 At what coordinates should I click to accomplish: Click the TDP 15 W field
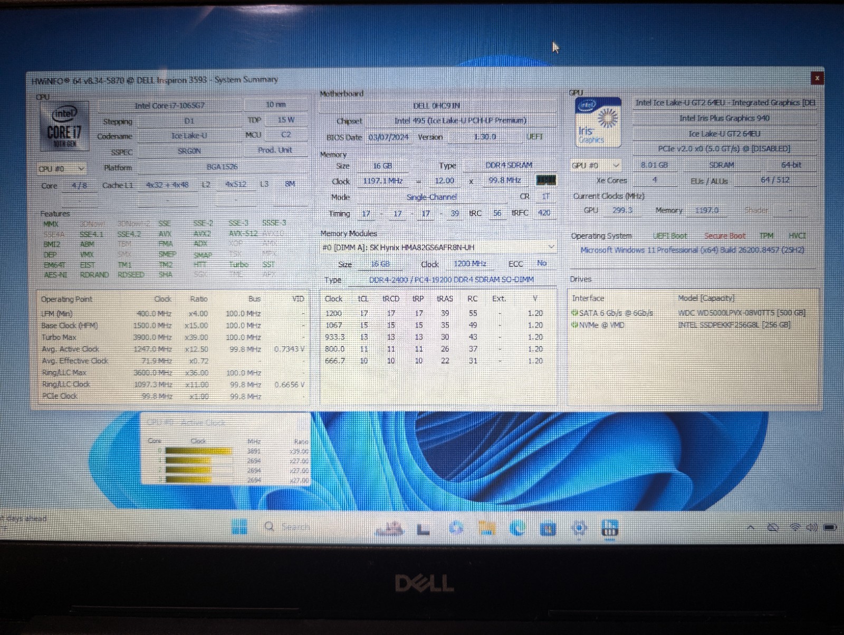[x=286, y=120]
